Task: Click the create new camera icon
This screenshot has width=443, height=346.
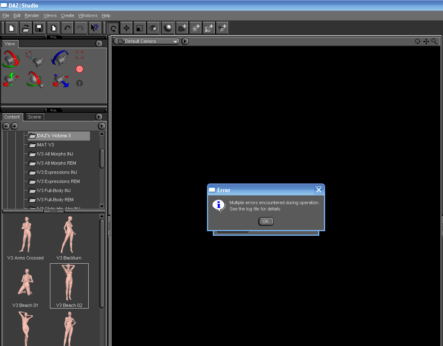Action: pyautogui.click(x=182, y=28)
